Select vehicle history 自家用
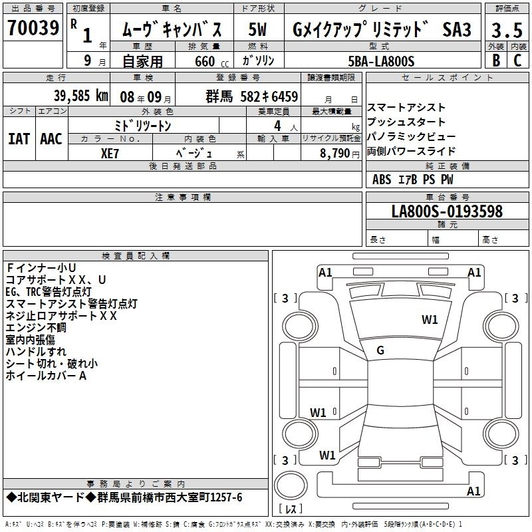The image size is (532, 532). point(142,61)
